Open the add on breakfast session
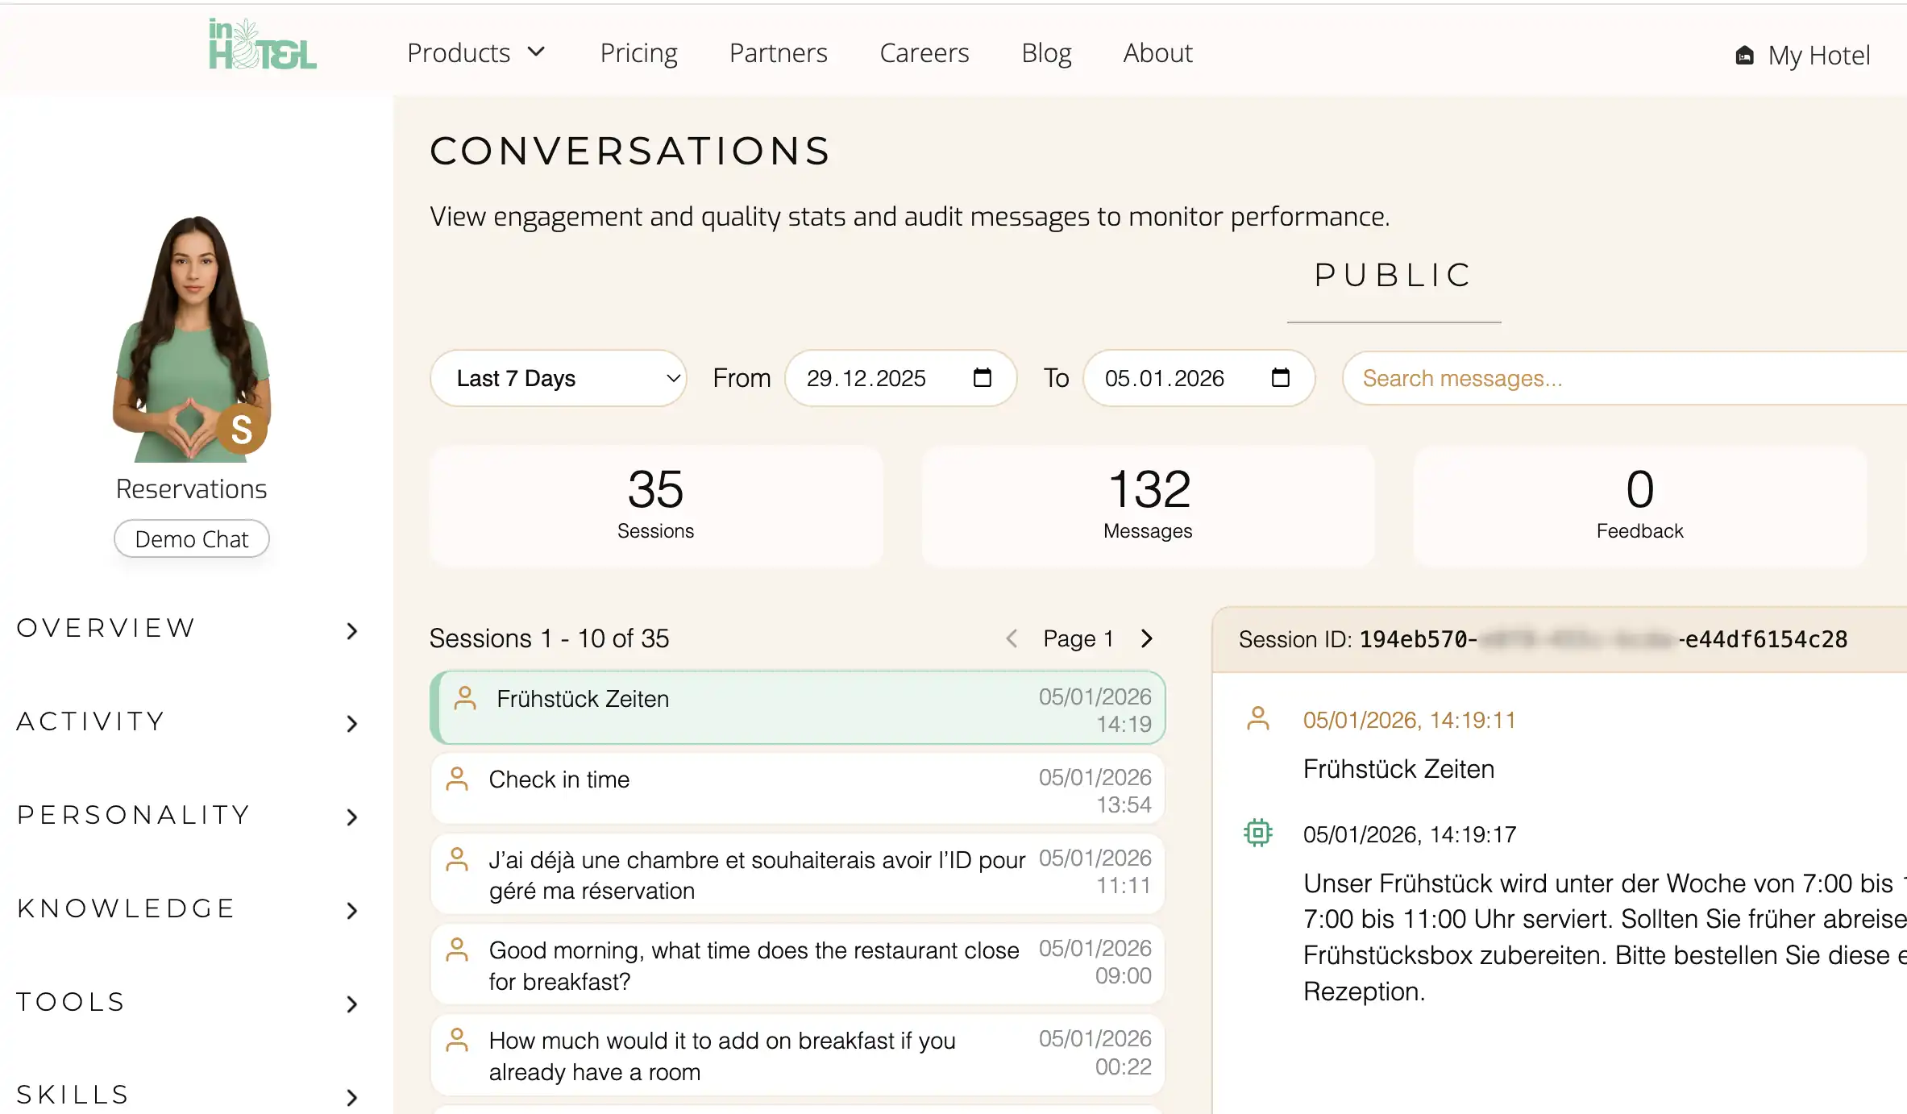The image size is (1907, 1114). [798, 1054]
